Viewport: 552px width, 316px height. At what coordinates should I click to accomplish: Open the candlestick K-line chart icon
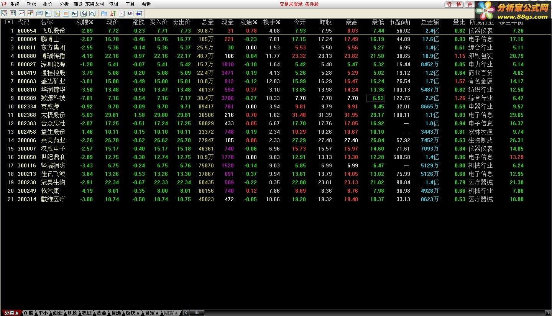pyautogui.click(x=30, y=13)
